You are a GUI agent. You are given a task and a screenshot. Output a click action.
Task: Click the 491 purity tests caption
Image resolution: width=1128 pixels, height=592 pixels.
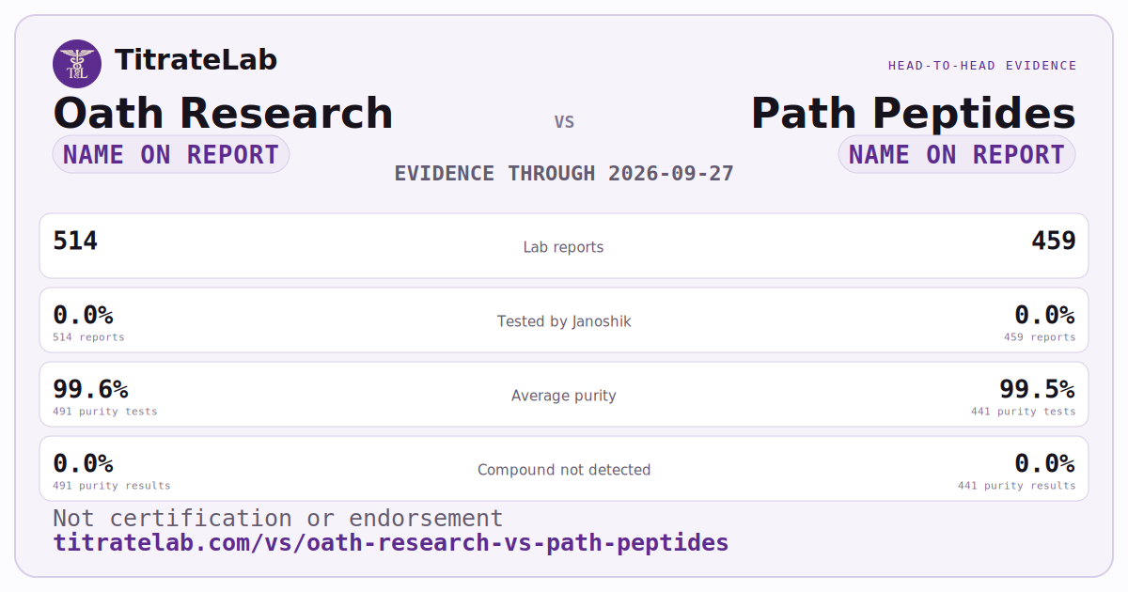coord(105,412)
